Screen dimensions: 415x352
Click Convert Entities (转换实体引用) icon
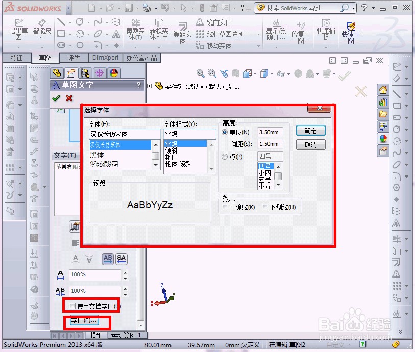tap(159, 30)
